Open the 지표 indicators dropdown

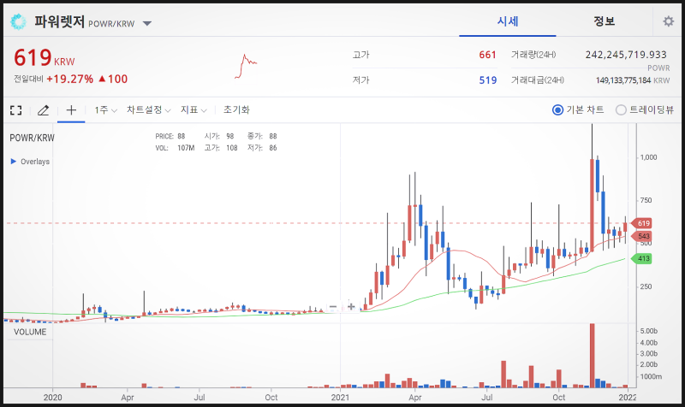pos(194,110)
